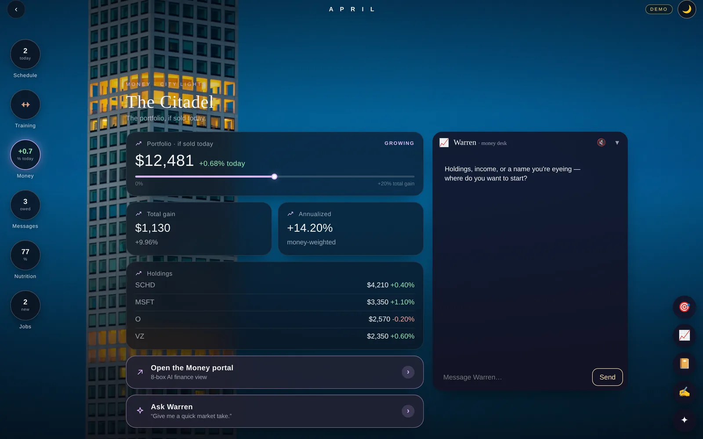Click the APRIL title at top
This screenshot has width=703, height=439.
point(351,9)
